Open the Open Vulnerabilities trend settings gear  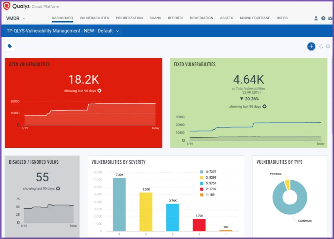click(99, 91)
